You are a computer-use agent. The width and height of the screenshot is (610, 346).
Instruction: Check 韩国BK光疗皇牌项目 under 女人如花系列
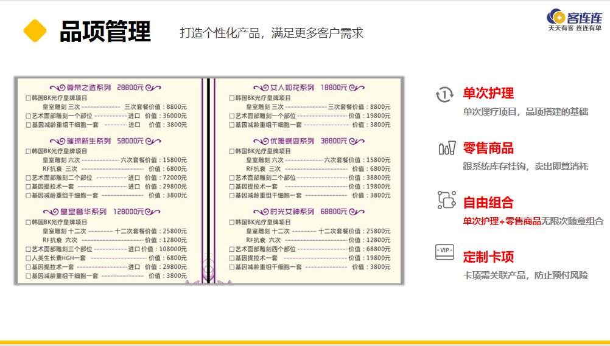point(232,98)
